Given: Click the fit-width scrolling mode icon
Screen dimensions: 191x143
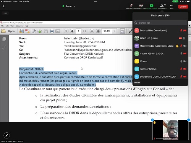Looking at the screenshot, I should click(x=122, y=31).
